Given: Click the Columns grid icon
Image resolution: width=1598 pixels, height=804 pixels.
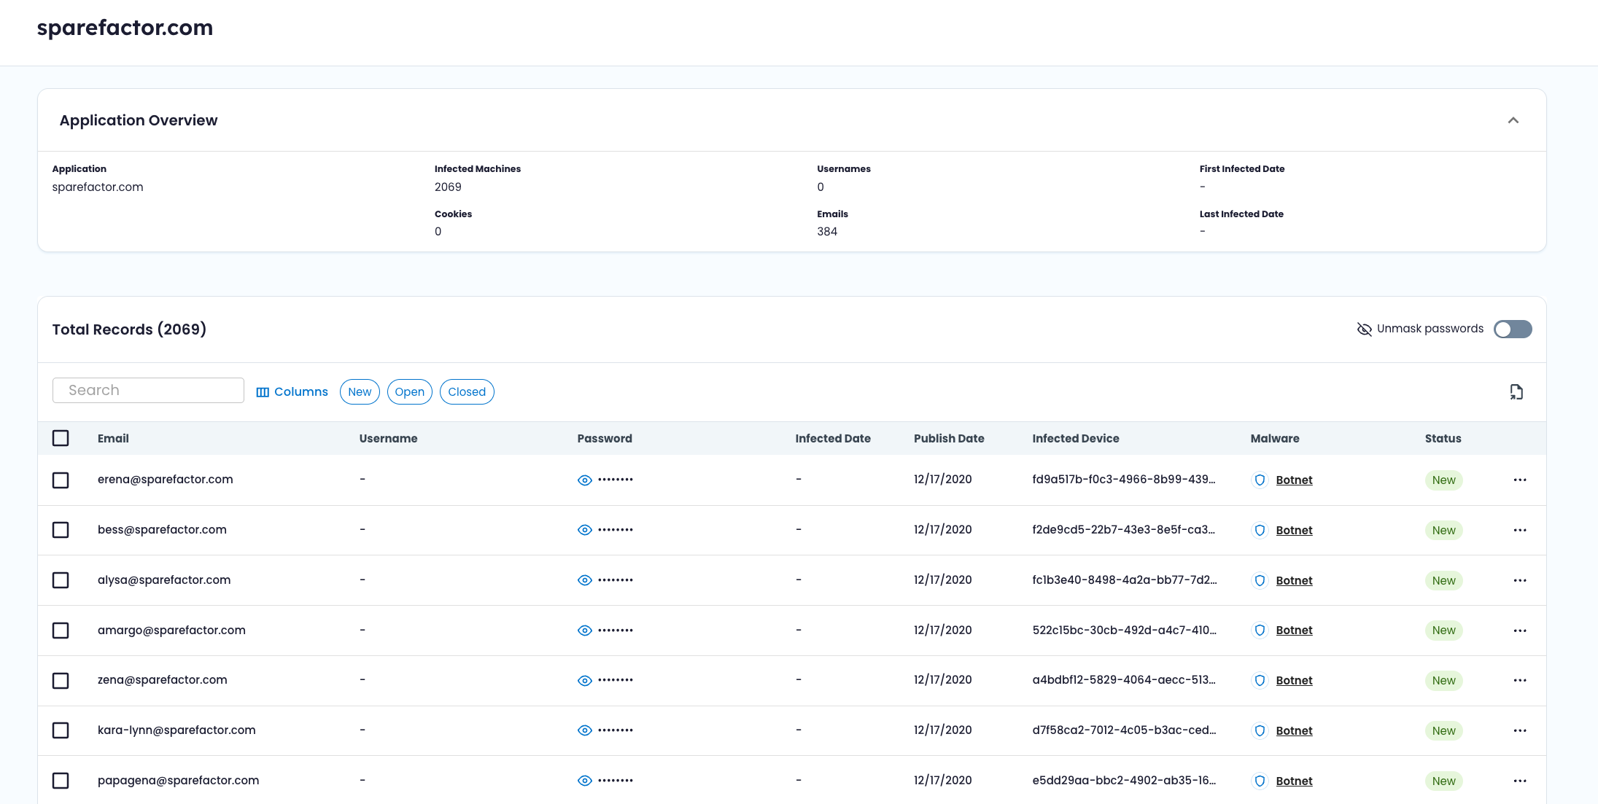Looking at the screenshot, I should [x=263, y=392].
